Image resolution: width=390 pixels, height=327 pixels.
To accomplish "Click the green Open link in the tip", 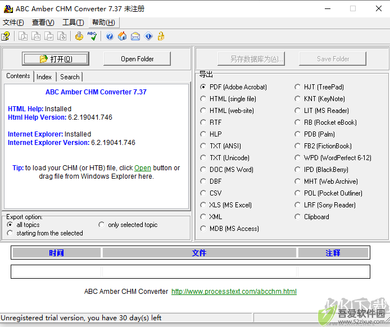I will tap(143, 168).
